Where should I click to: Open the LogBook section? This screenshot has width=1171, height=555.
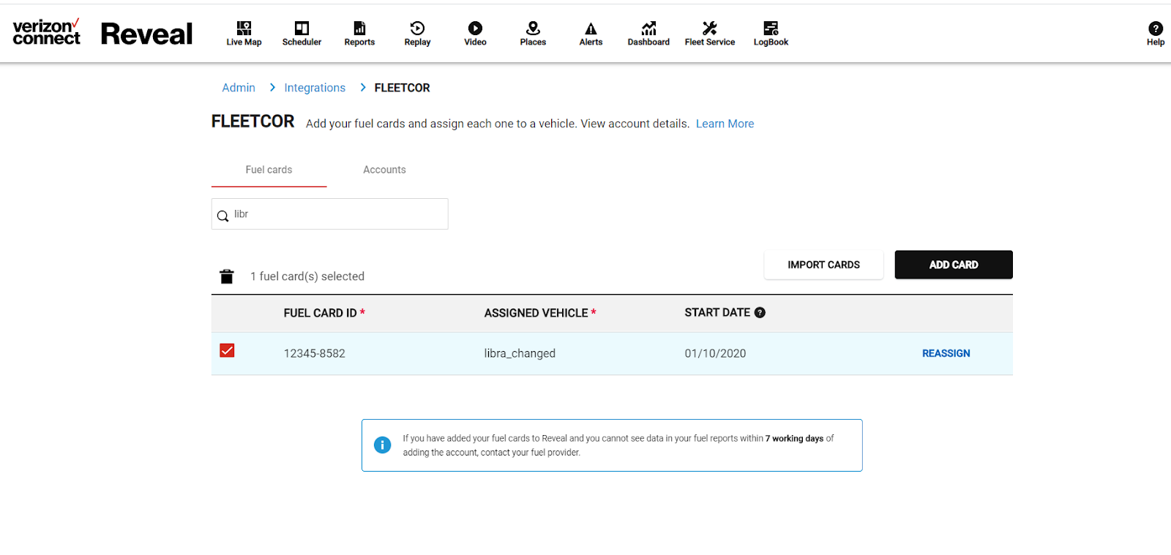click(771, 34)
